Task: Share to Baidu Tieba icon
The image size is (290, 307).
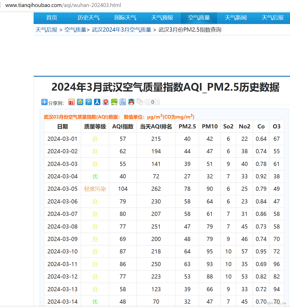Action: pyautogui.click(x=123, y=102)
